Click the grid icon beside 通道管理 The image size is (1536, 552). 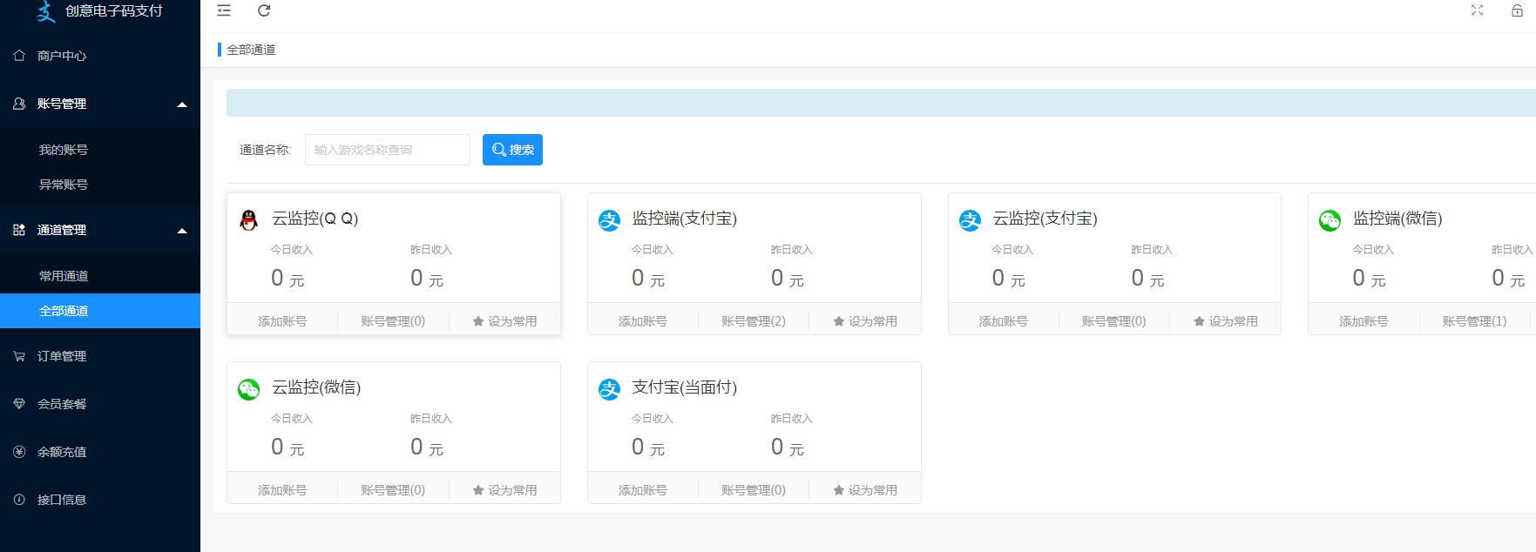(19, 230)
